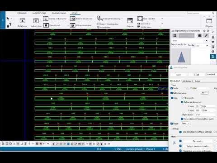217x163 pixels.
Task: Toggle View extension for neighbor parts checkbox
Action: [182, 119]
